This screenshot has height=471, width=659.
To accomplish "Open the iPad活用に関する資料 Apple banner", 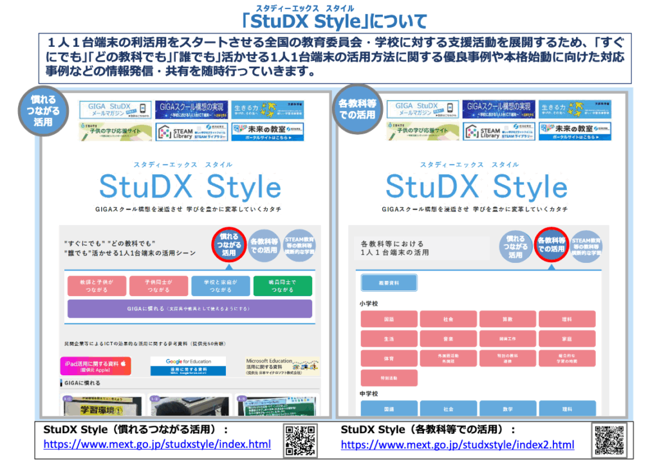I will click(96, 366).
